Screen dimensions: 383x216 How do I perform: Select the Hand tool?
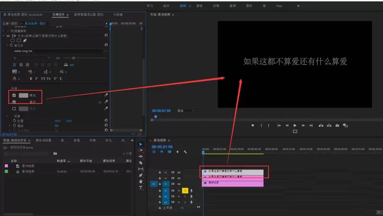pyautogui.click(x=141, y=182)
